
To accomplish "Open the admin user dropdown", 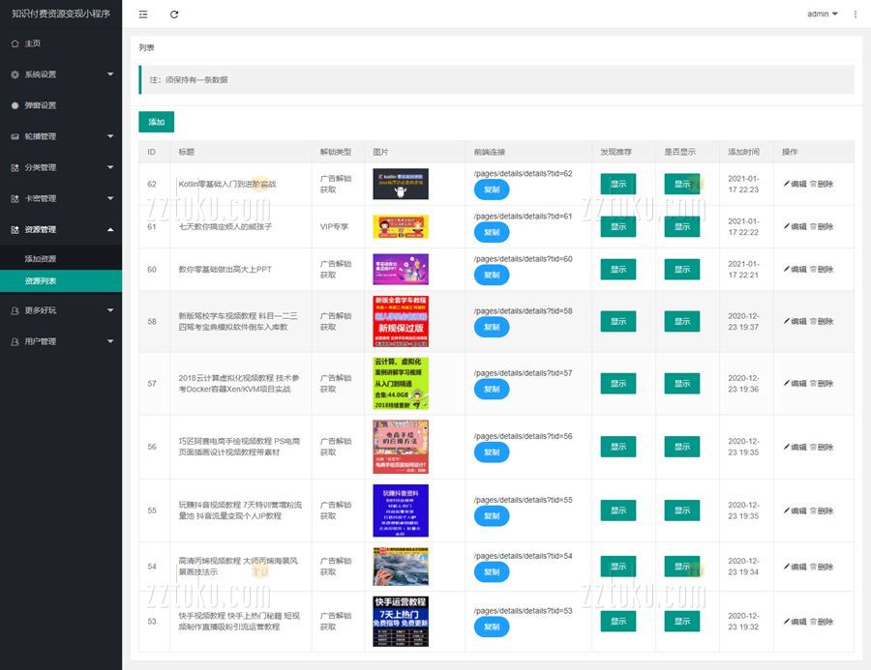I will (x=822, y=15).
